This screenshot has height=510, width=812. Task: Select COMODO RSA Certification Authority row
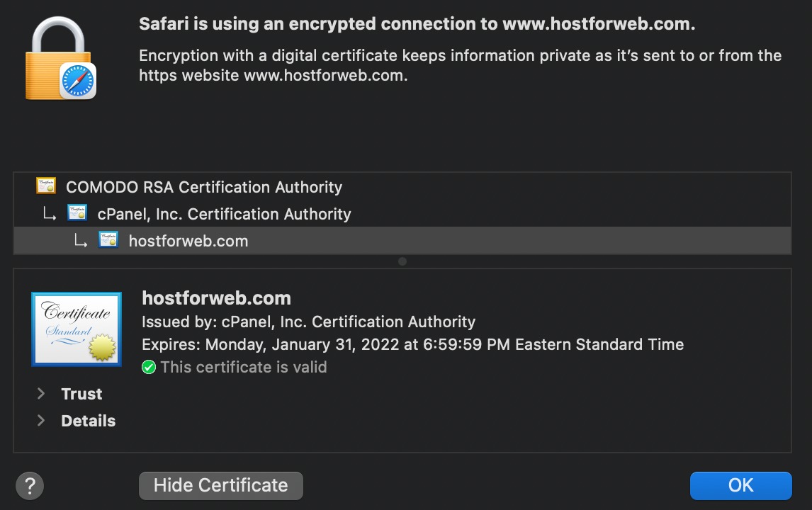pos(402,186)
